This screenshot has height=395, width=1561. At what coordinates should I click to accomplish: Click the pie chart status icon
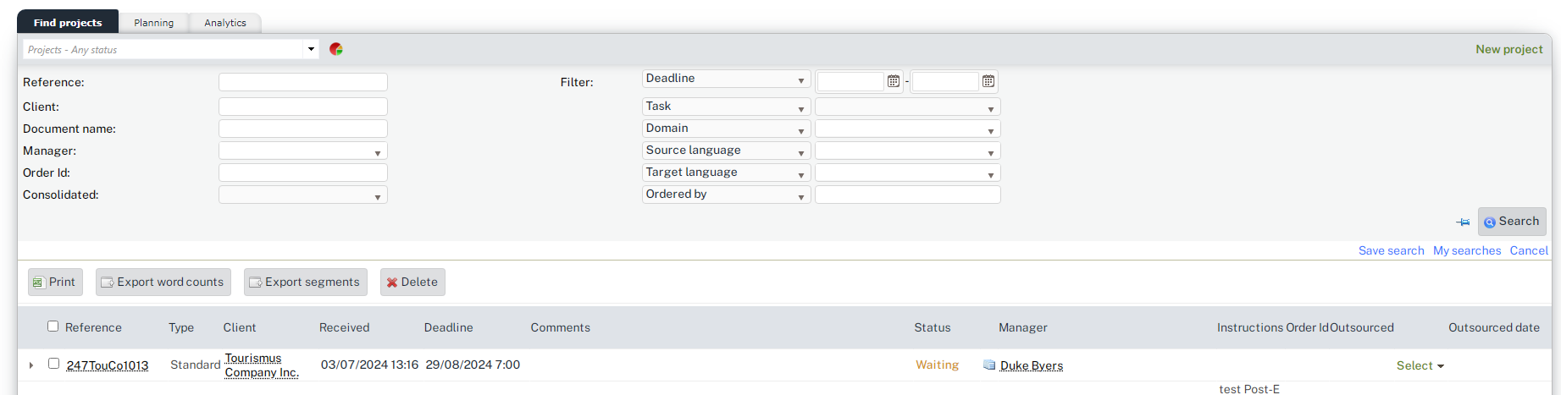pos(336,49)
